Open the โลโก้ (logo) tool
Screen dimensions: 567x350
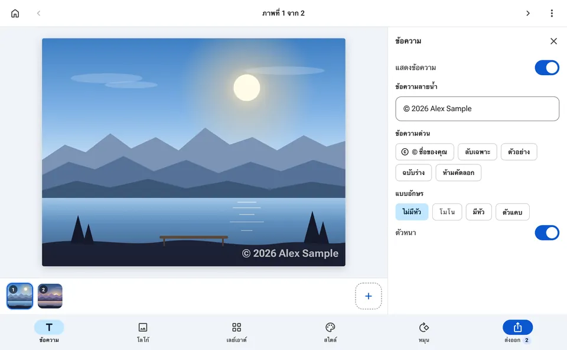[x=143, y=332]
